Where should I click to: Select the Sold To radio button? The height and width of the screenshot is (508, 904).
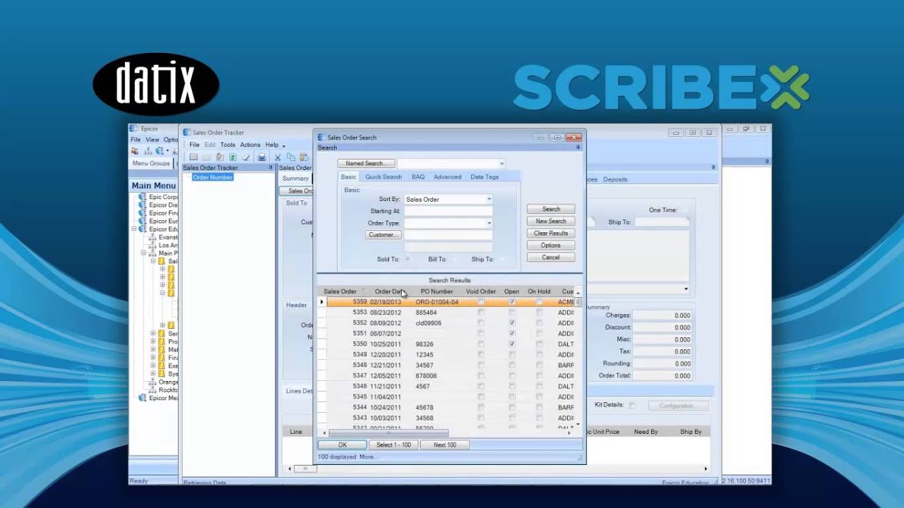[407, 259]
